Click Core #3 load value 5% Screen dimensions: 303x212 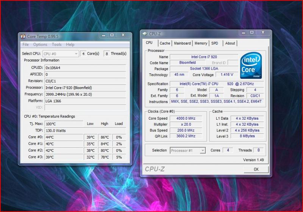click(x=119, y=157)
